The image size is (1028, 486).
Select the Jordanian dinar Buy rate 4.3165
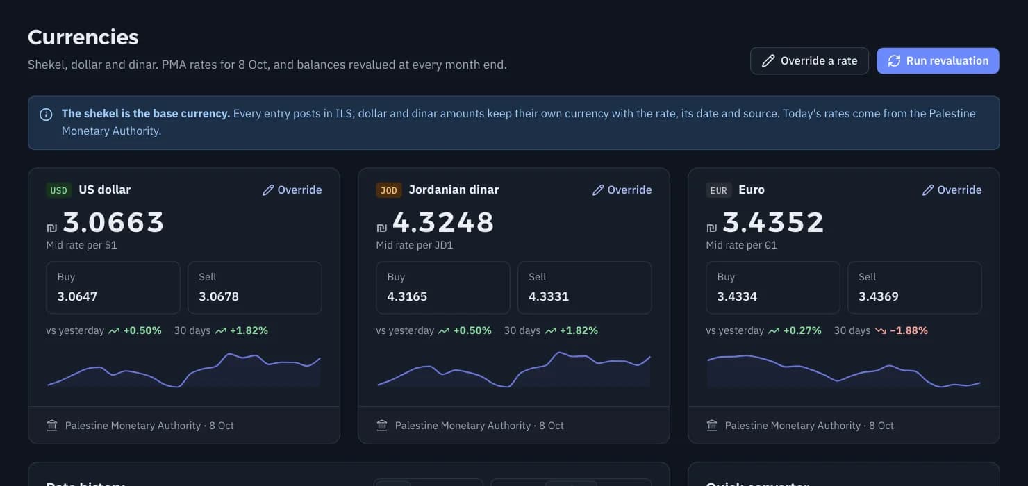pos(443,287)
